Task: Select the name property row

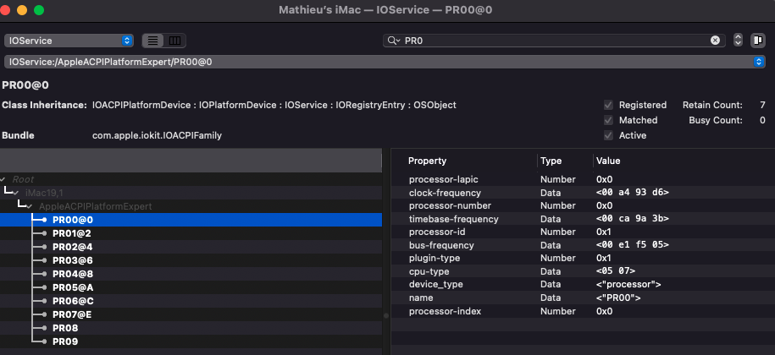Action: (584, 298)
